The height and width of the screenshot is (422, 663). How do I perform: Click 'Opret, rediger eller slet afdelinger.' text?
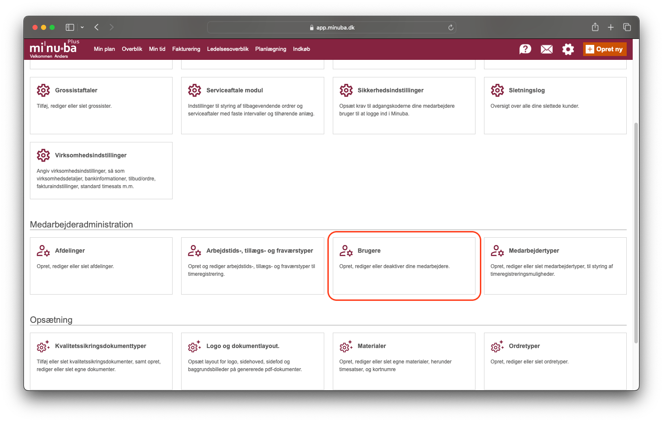click(x=75, y=266)
